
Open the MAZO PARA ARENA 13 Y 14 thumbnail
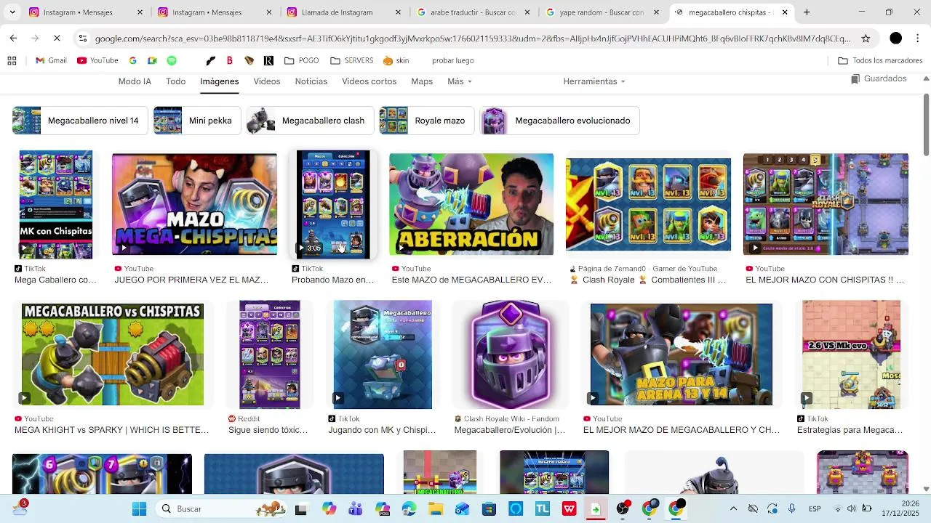pyautogui.click(x=682, y=354)
